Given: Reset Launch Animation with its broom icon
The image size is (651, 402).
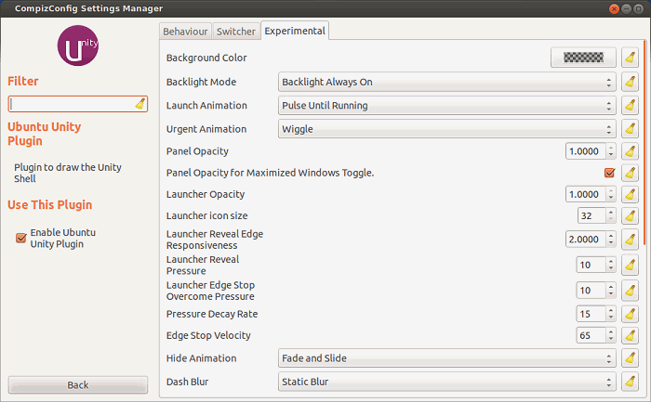Looking at the screenshot, I should (x=630, y=105).
